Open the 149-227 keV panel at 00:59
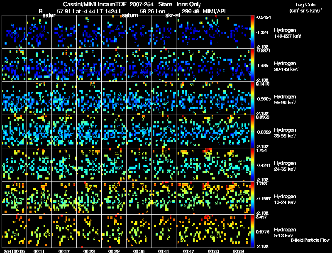Image resolution: width=332 pixels, height=253 pixels. pyautogui.click(x=238, y=32)
